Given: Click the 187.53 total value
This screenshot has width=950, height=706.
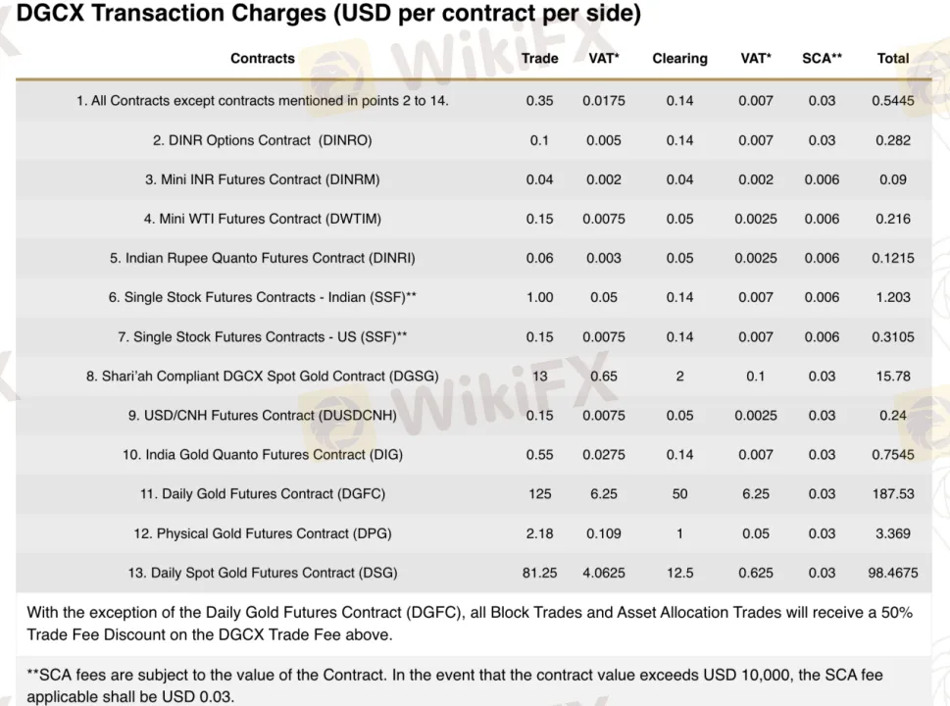Looking at the screenshot, I should (x=893, y=494).
